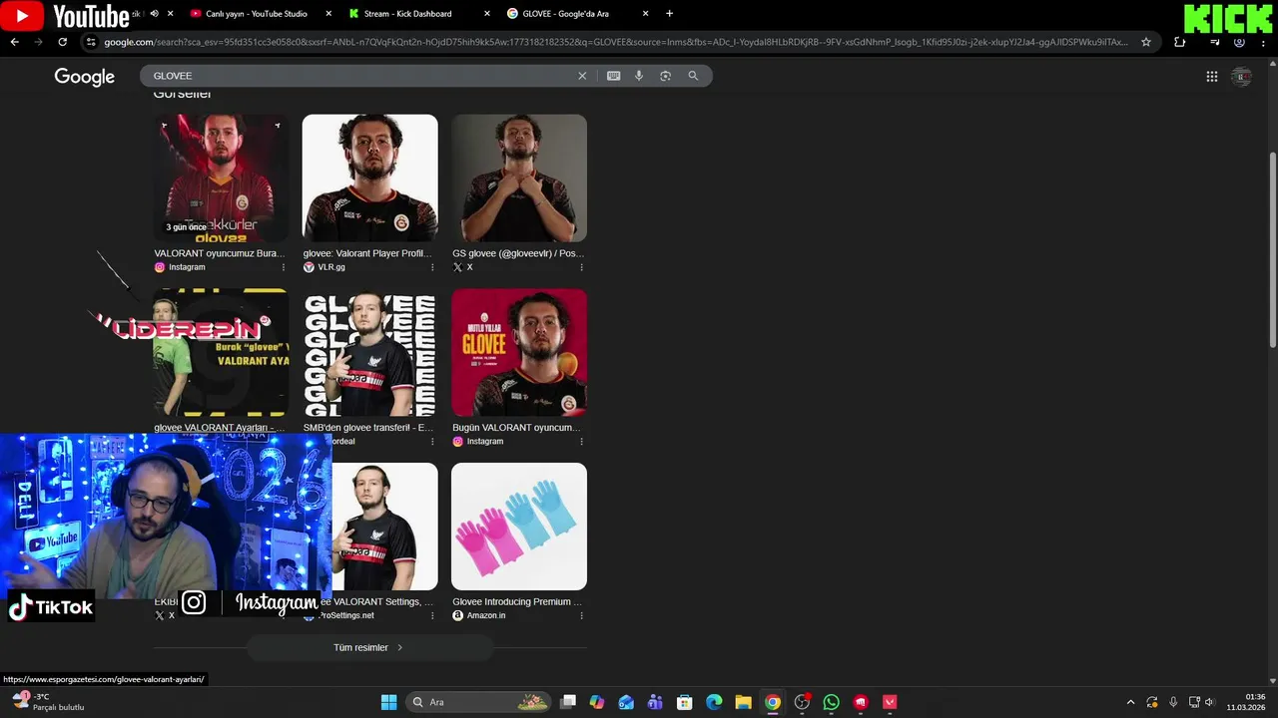Viewport: 1278px width, 718px height.
Task: Open the red Mutlu Yıllar GLOVEE image
Action: (519, 352)
